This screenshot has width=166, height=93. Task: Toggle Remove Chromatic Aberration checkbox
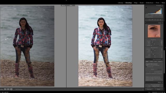[146, 65]
